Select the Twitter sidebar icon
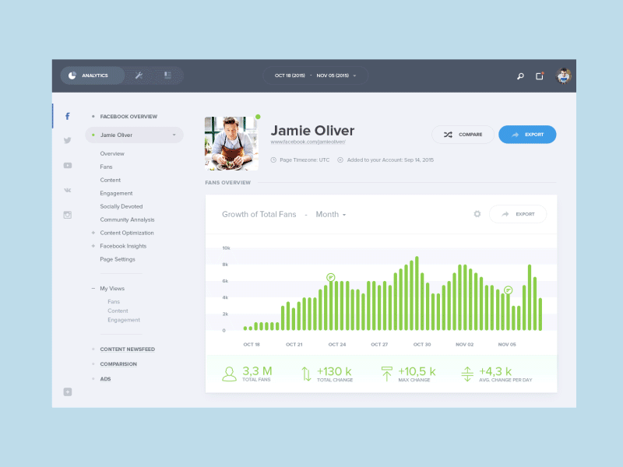This screenshot has width=623, height=467. pos(68,140)
